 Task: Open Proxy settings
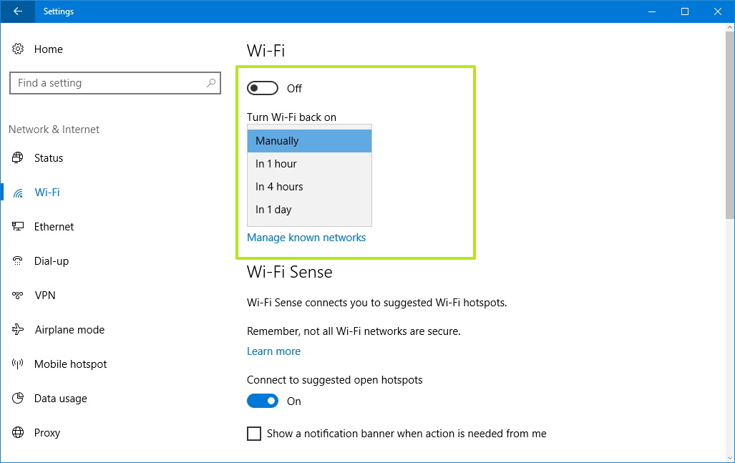47,432
